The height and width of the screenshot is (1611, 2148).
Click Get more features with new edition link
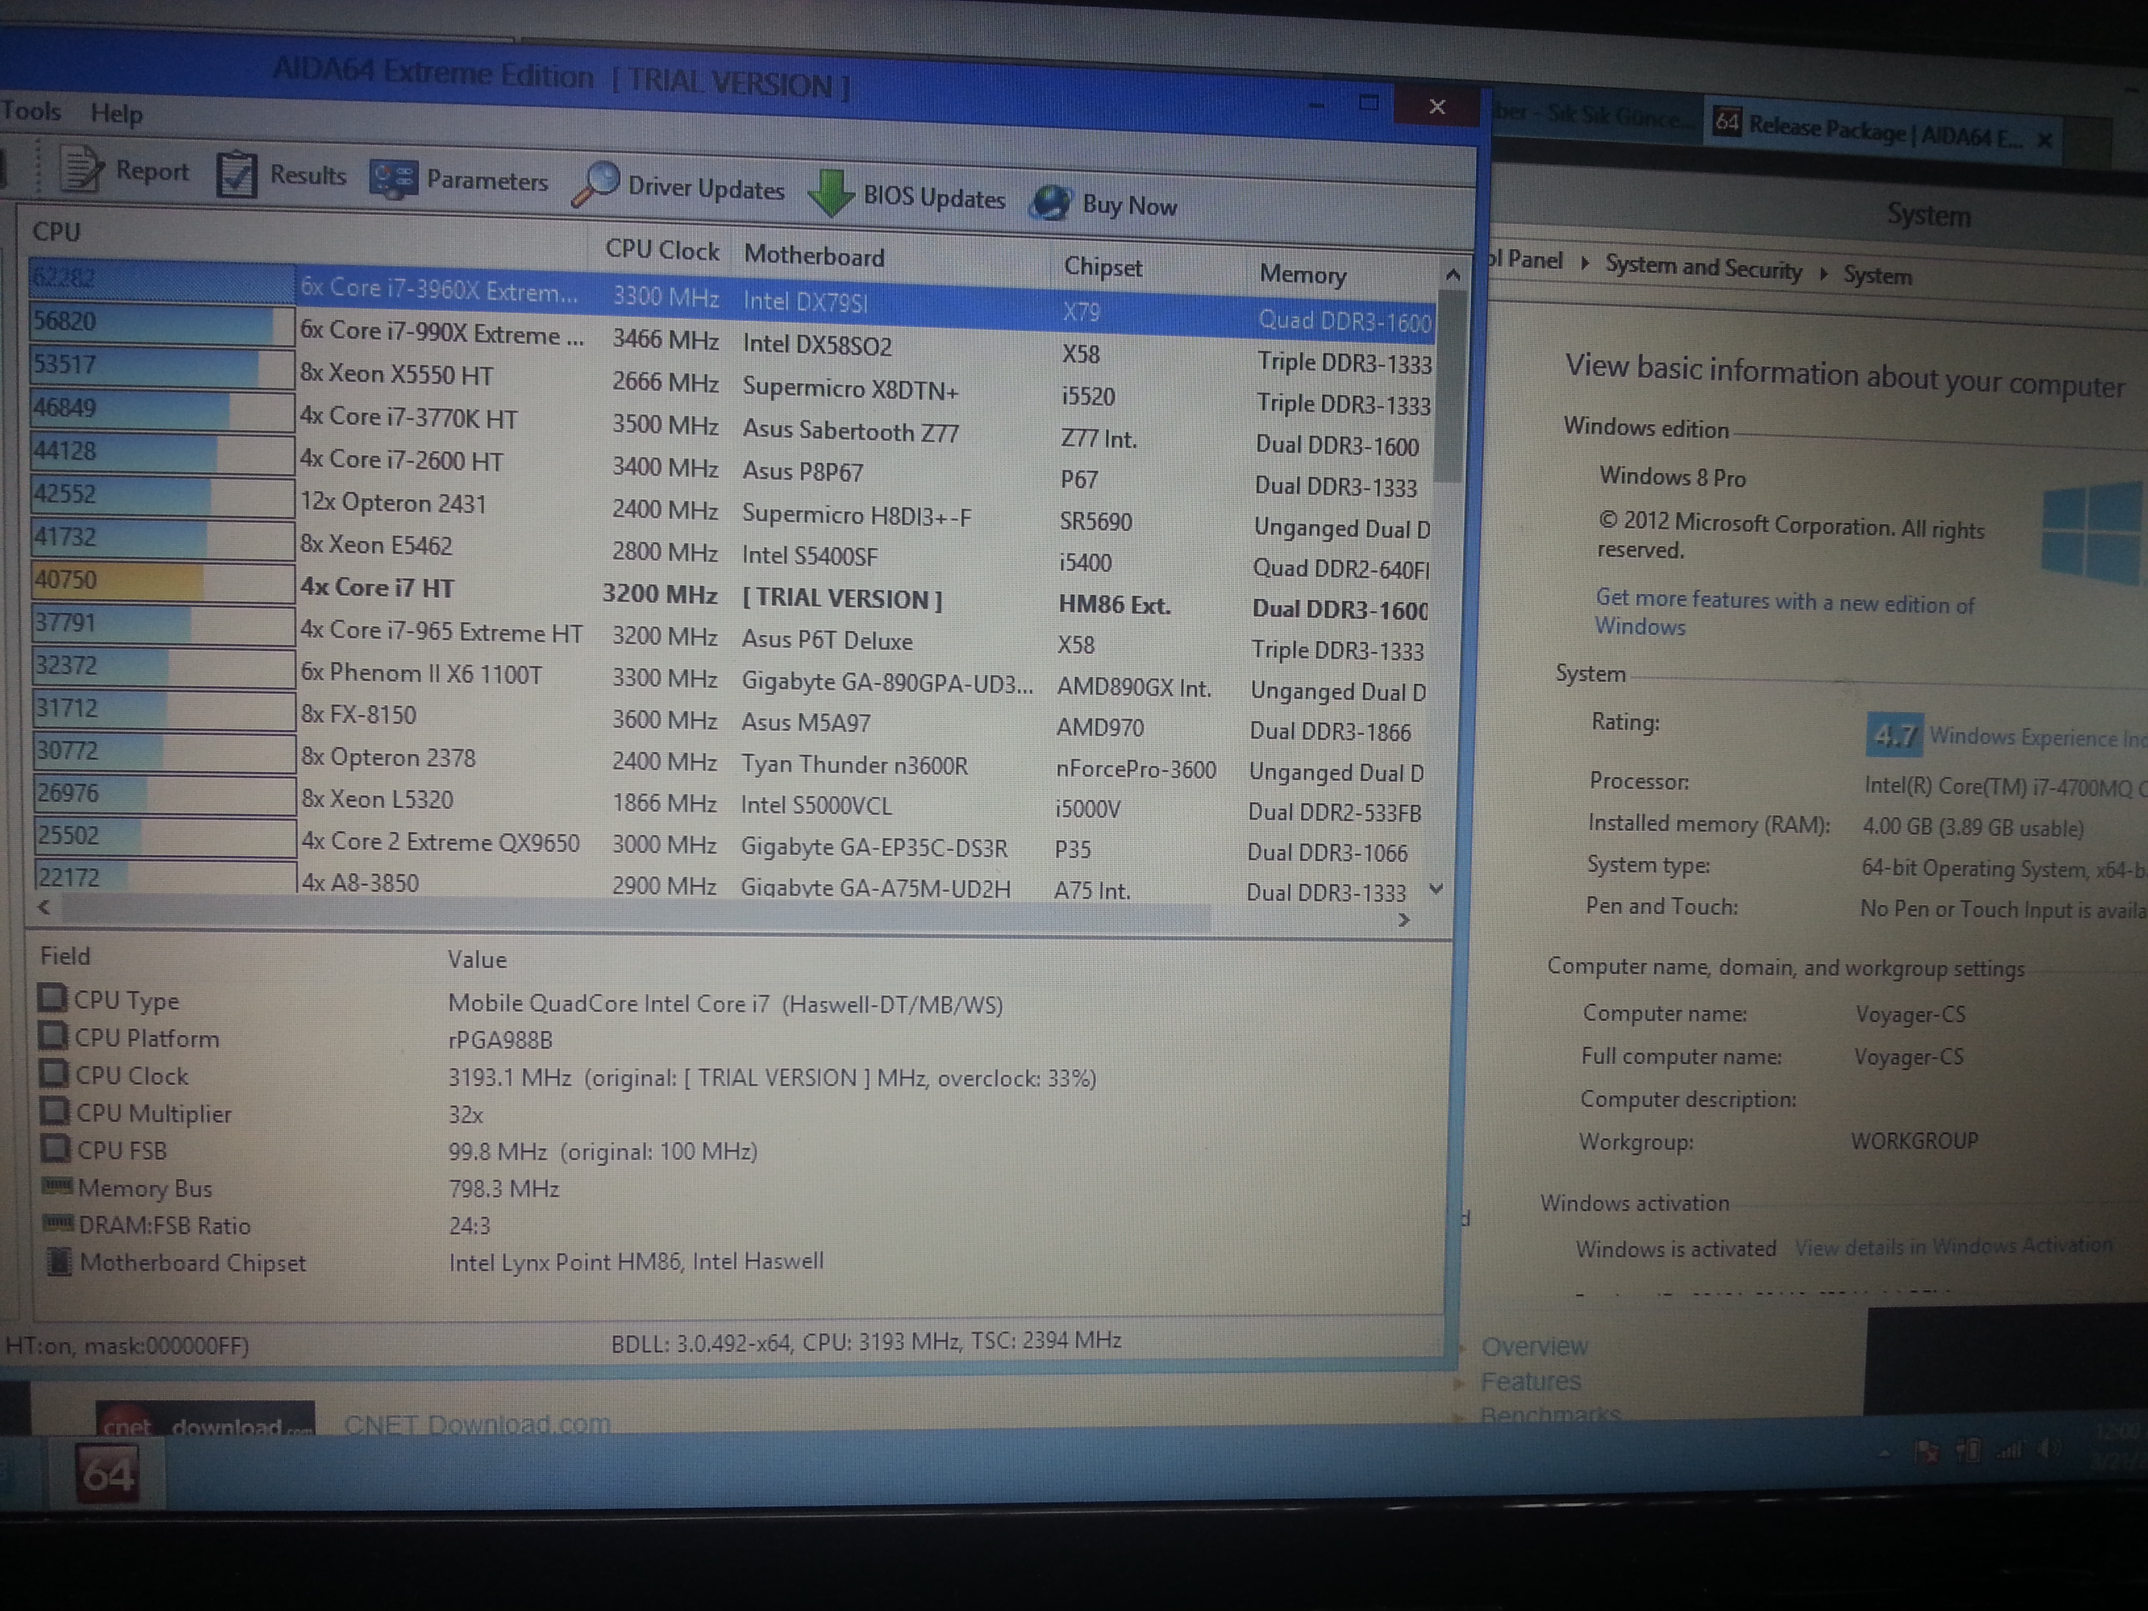(x=1785, y=613)
